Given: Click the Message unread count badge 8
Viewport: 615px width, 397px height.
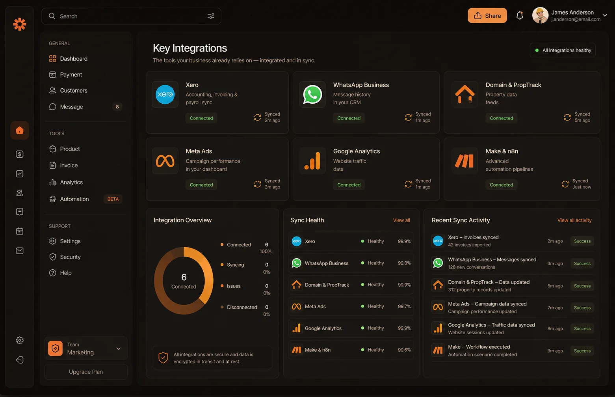Looking at the screenshot, I should 117,107.
